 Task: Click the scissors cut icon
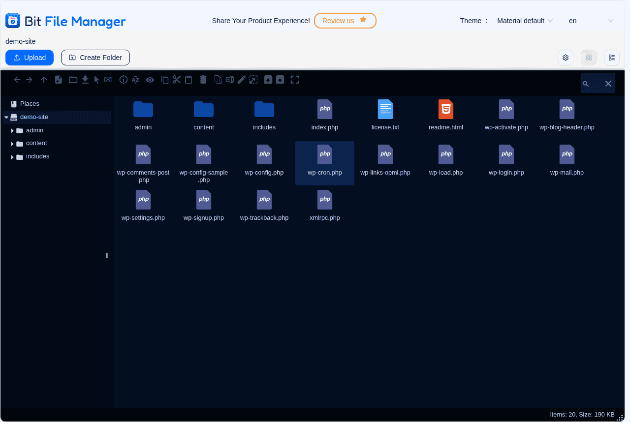click(177, 80)
